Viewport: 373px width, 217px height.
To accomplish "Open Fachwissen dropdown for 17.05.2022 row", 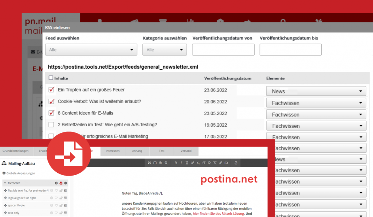I will coord(316,137).
